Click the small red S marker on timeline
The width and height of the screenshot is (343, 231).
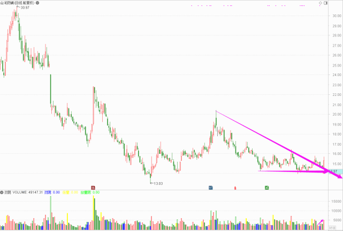tap(235, 188)
